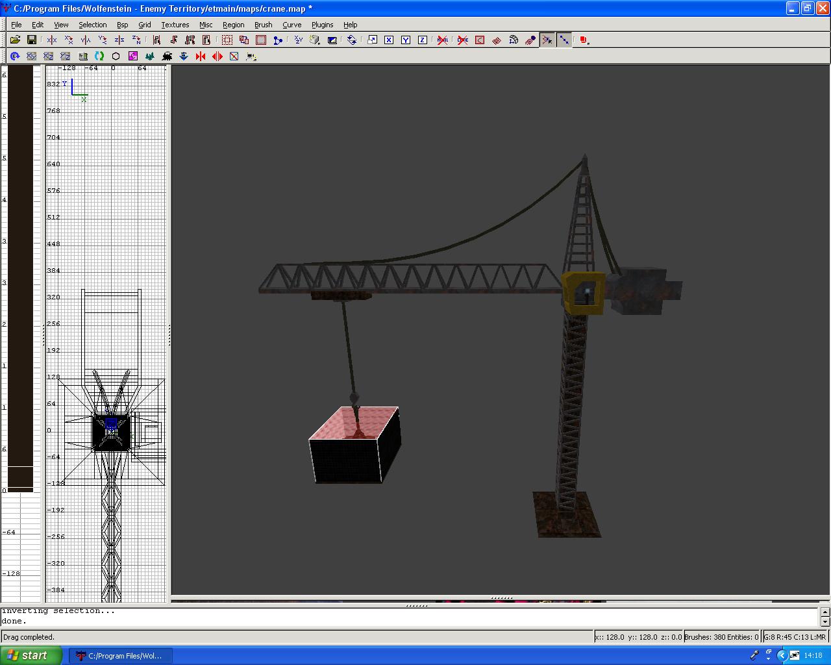Flip selection along the Z axis
831x665 pixels.
119,40
